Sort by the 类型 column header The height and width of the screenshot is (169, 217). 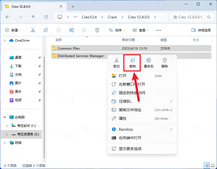[175, 40]
